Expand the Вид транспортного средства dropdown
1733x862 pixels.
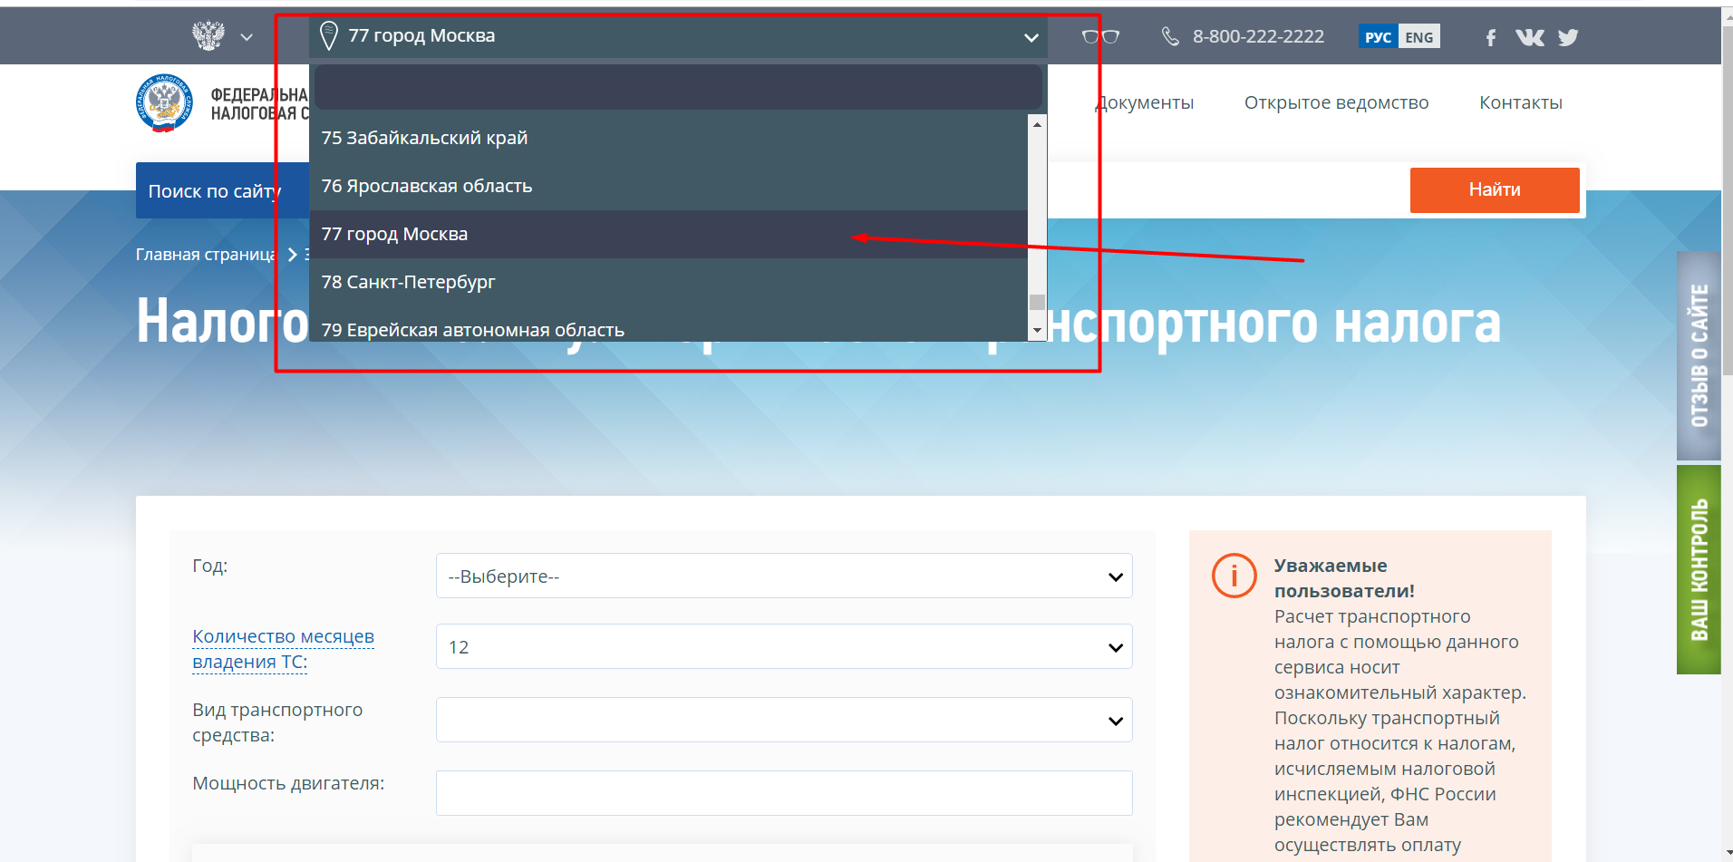point(784,721)
